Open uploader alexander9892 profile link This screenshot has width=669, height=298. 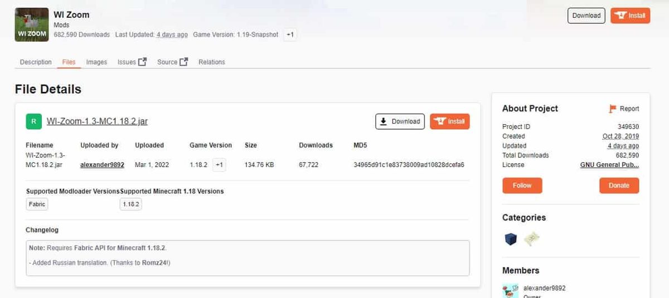pyautogui.click(x=102, y=165)
